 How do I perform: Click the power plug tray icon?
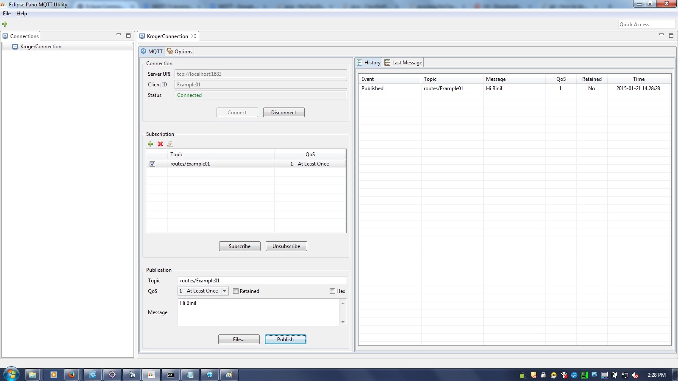615,375
